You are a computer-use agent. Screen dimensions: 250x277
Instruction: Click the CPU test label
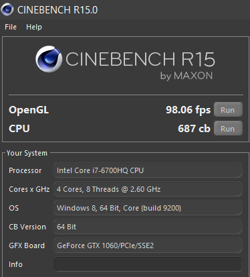tap(19, 129)
